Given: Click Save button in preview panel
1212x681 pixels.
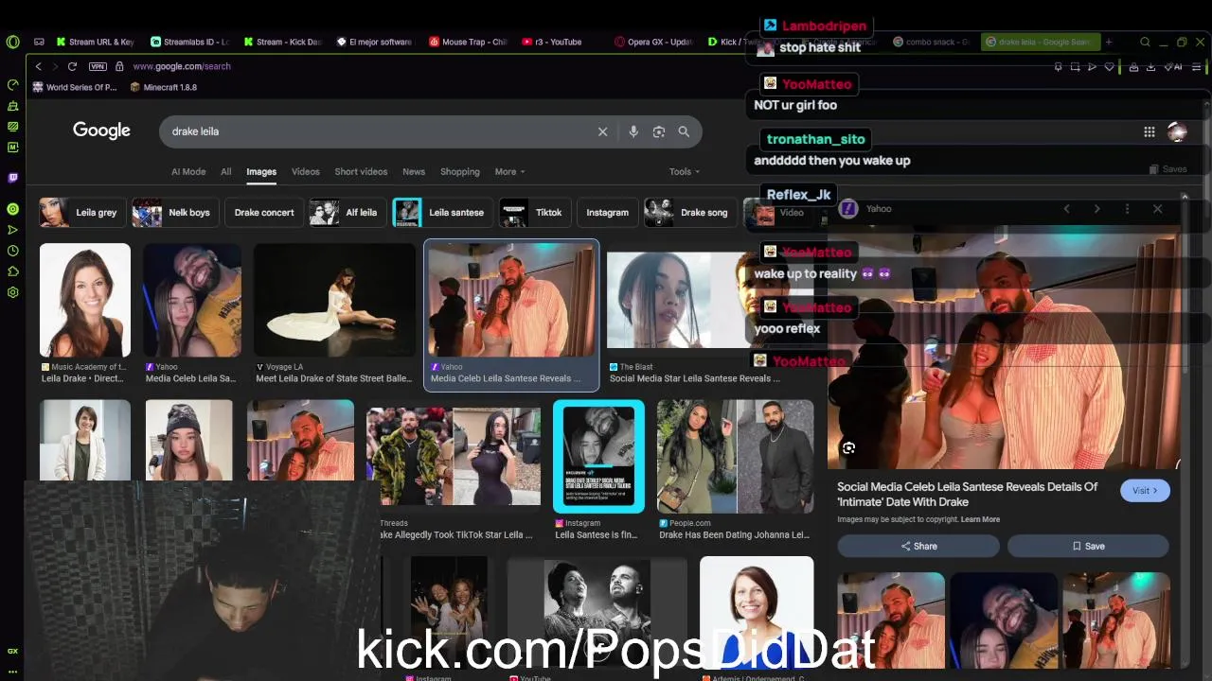Looking at the screenshot, I should pos(1088,546).
